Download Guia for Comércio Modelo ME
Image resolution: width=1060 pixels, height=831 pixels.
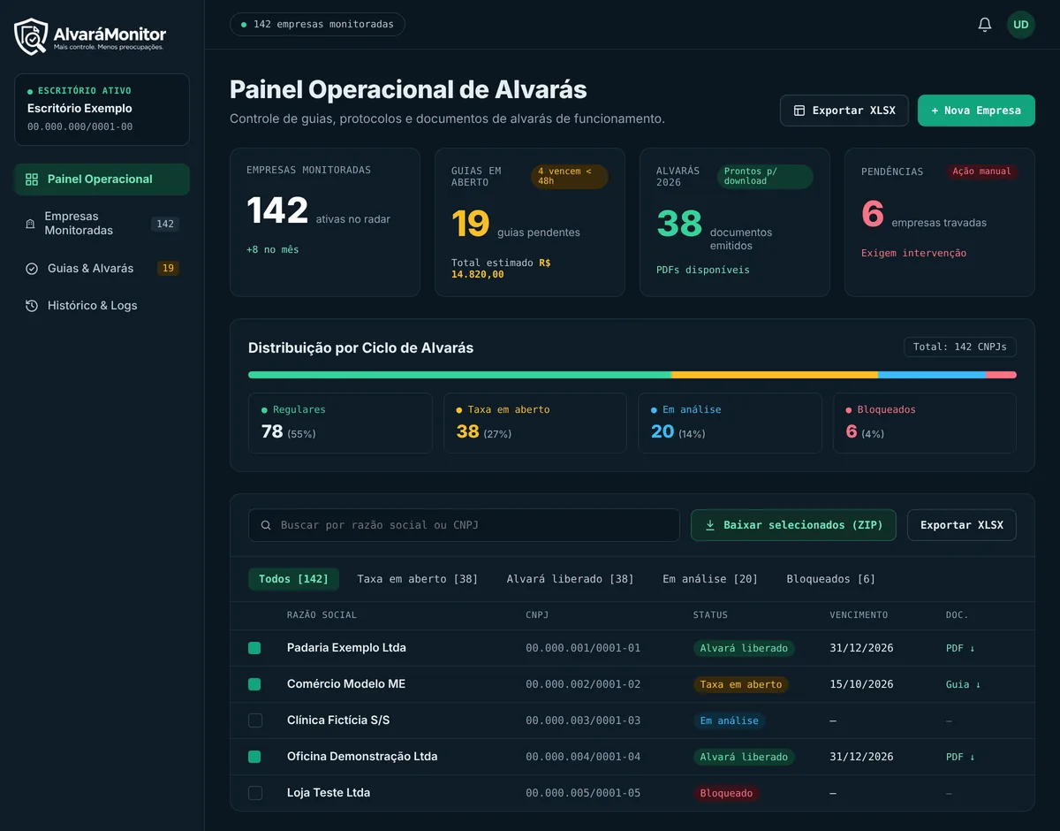click(x=963, y=684)
